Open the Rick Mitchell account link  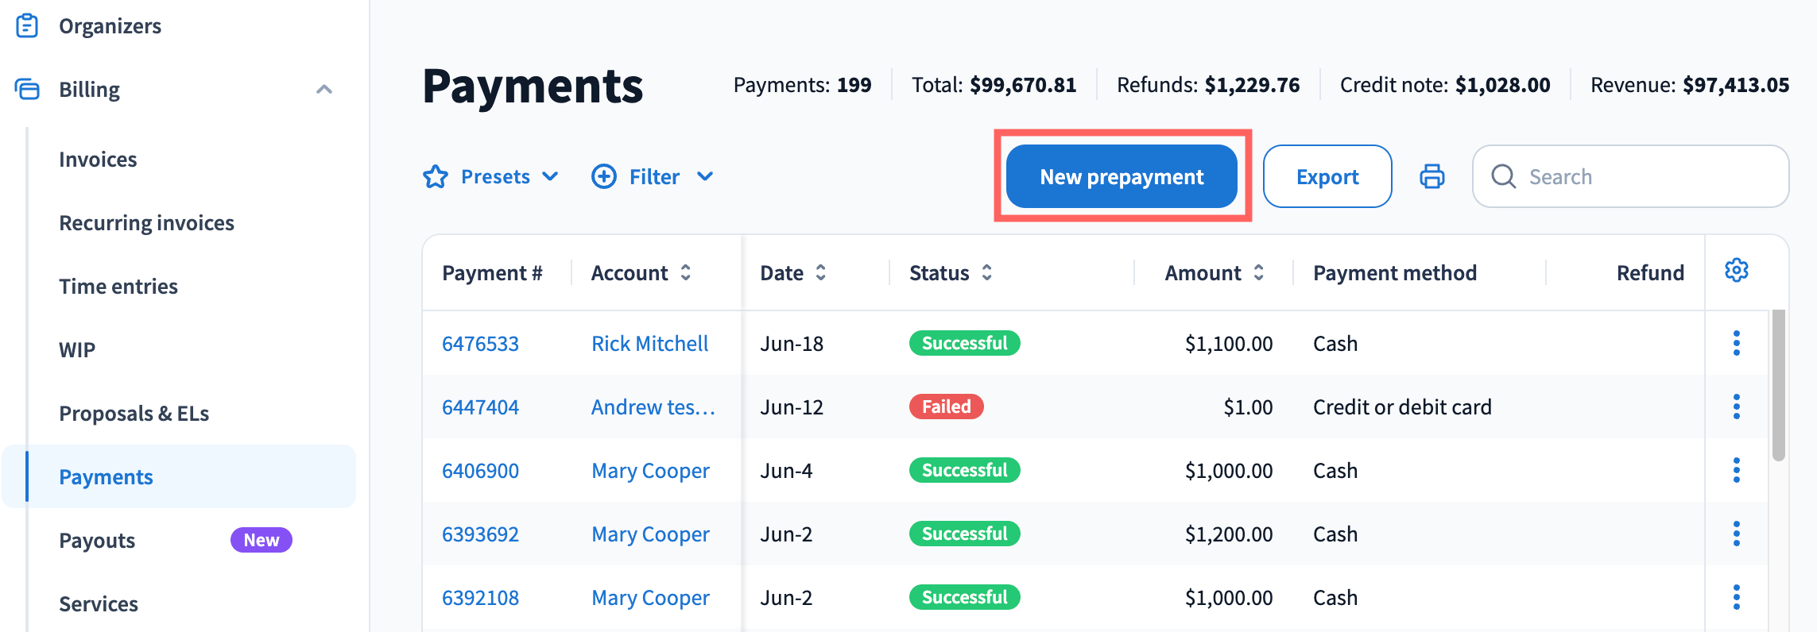[x=649, y=344]
